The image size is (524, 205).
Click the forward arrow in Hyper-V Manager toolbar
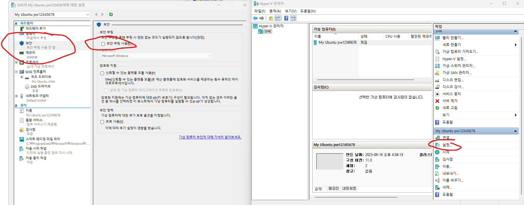[x=262, y=18]
